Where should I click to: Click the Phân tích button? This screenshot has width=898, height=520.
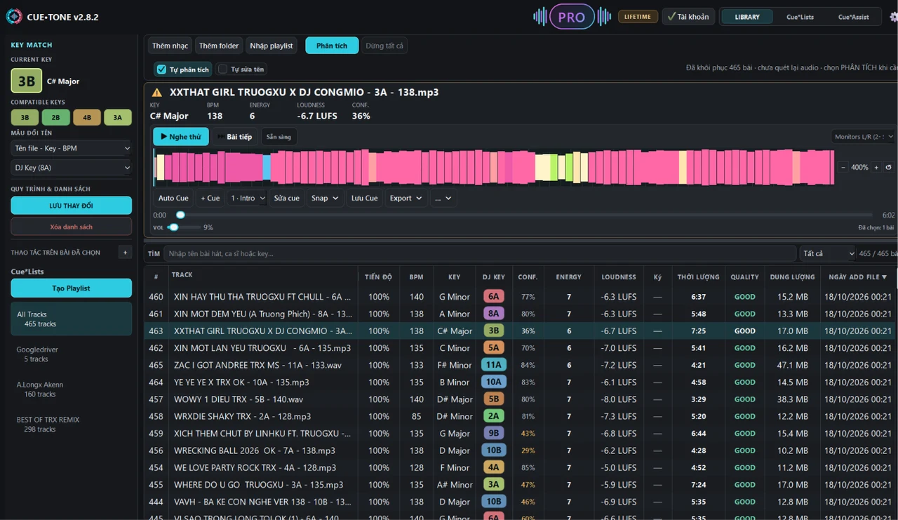point(332,46)
